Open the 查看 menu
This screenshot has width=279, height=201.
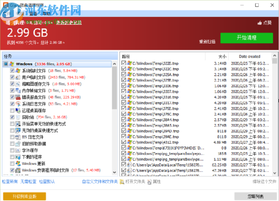[33, 14]
